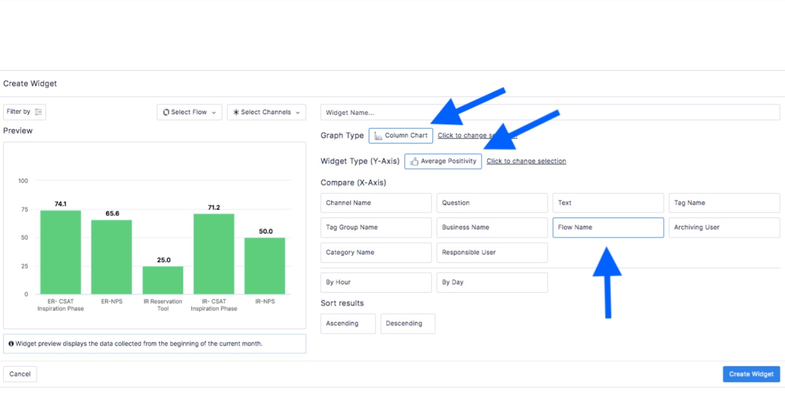
Task: Cancel widget creation
Action: click(20, 374)
